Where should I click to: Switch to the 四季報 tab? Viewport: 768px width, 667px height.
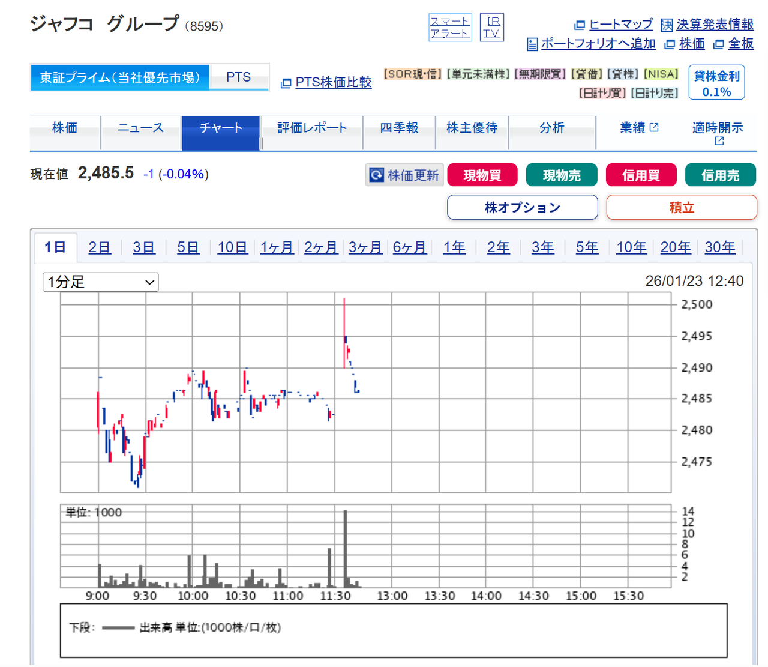point(399,127)
